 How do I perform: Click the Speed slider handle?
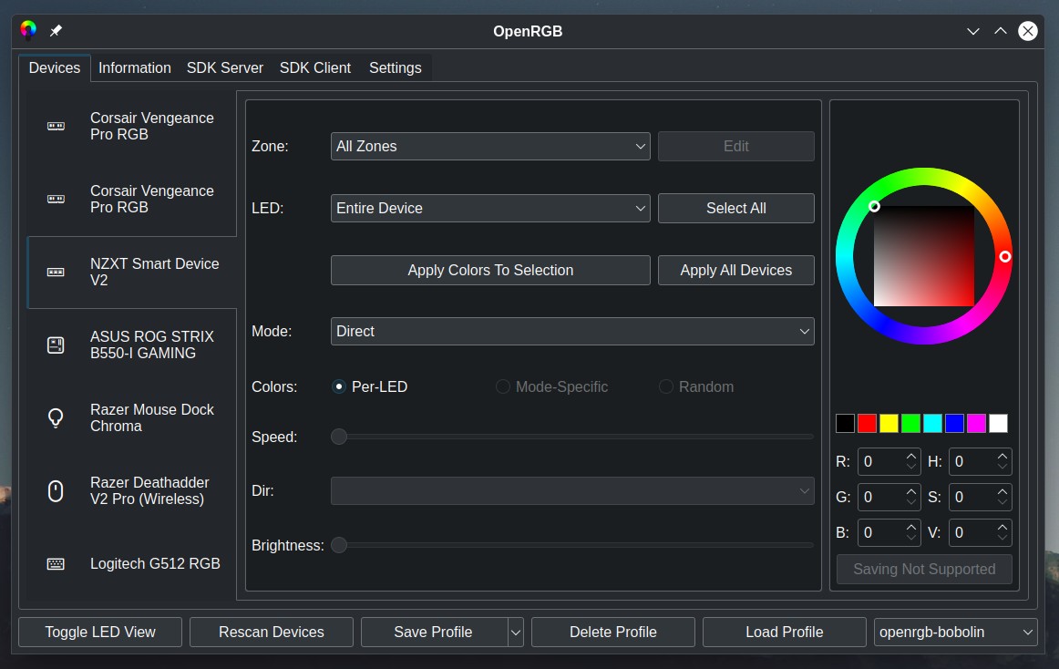pos(339,437)
